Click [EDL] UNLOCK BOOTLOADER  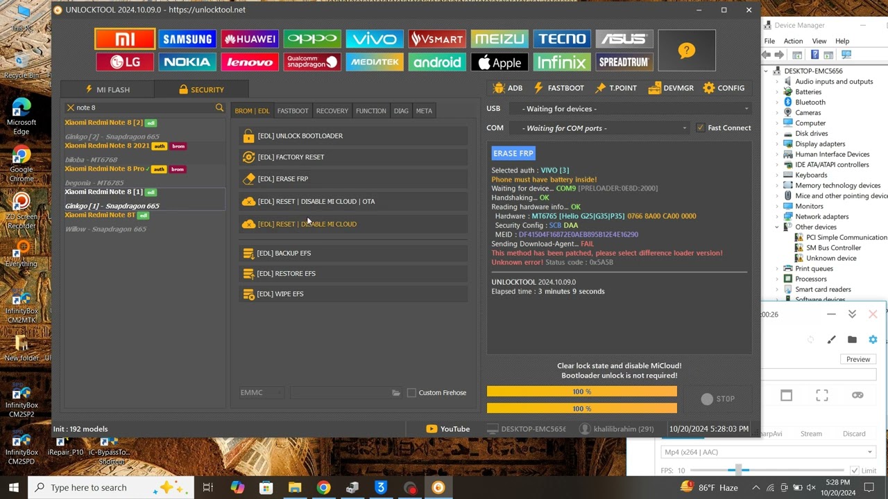353,136
